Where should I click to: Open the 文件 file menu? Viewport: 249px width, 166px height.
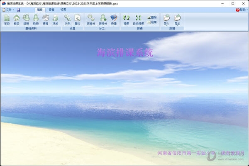[8, 10]
